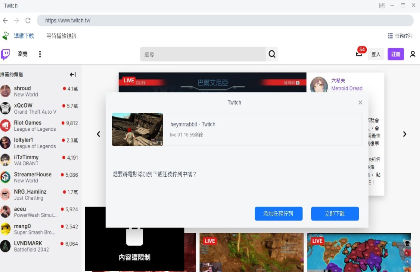Click the heymrrabbit - Twitch title text
This screenshot has width=420, height=272.
point(193,124)
